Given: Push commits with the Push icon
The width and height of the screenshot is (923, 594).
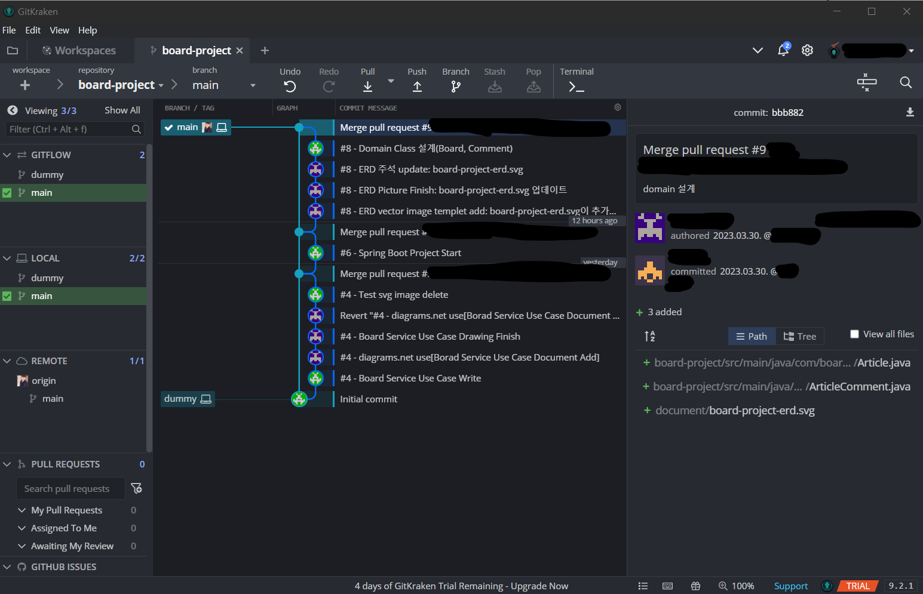Looking at the screenshot, I should pyautogui.click(x=417, y=87).
